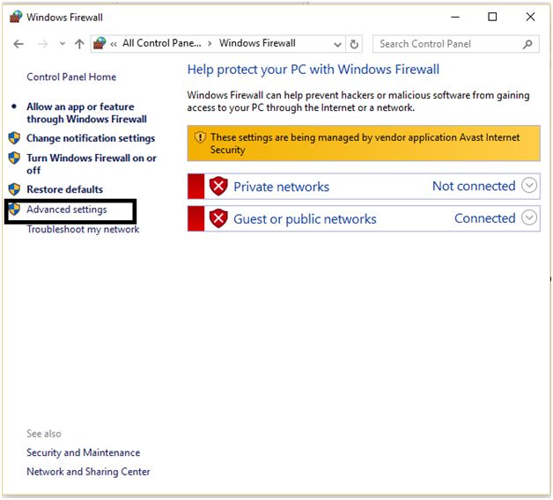
Task: Click the search magnifier icon
Action: tap(527, 44)
